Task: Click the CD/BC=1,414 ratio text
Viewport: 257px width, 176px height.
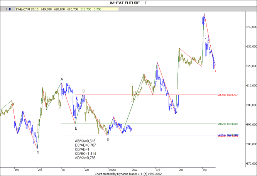Action: [x=85, y=154]
